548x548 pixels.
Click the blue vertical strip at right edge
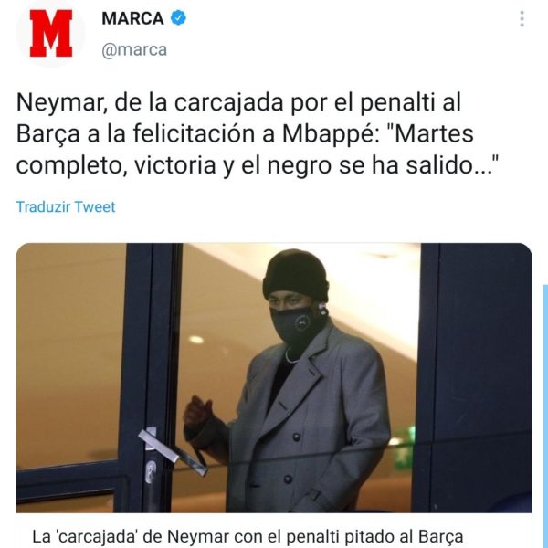tap(545, 416)
